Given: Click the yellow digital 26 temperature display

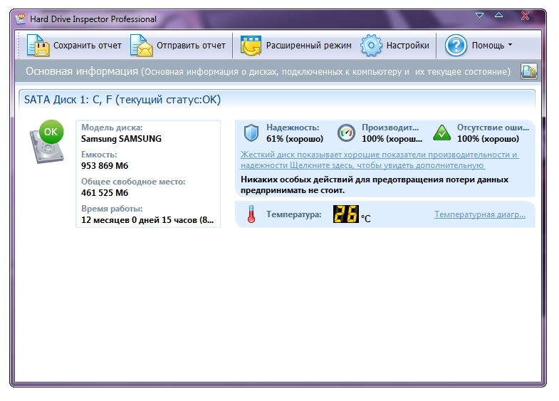Looking at the screenshot, I should tap(345, 214).
